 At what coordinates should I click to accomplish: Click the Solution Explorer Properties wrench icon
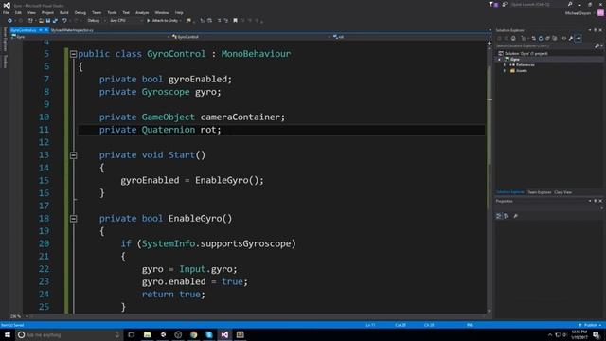pyautogui.click(x=571, y=38)
